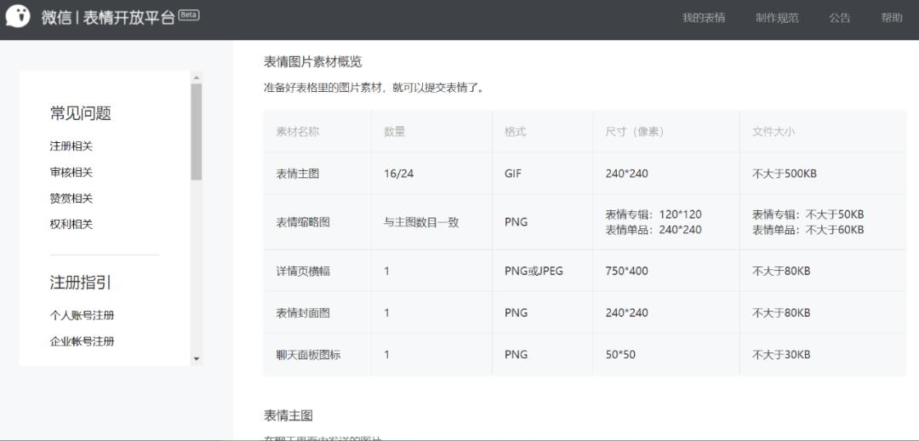This screenshot has width=919, height=441.
Task: Click the WeChat sticker platform logo icon
Action: tap(18, 16)
